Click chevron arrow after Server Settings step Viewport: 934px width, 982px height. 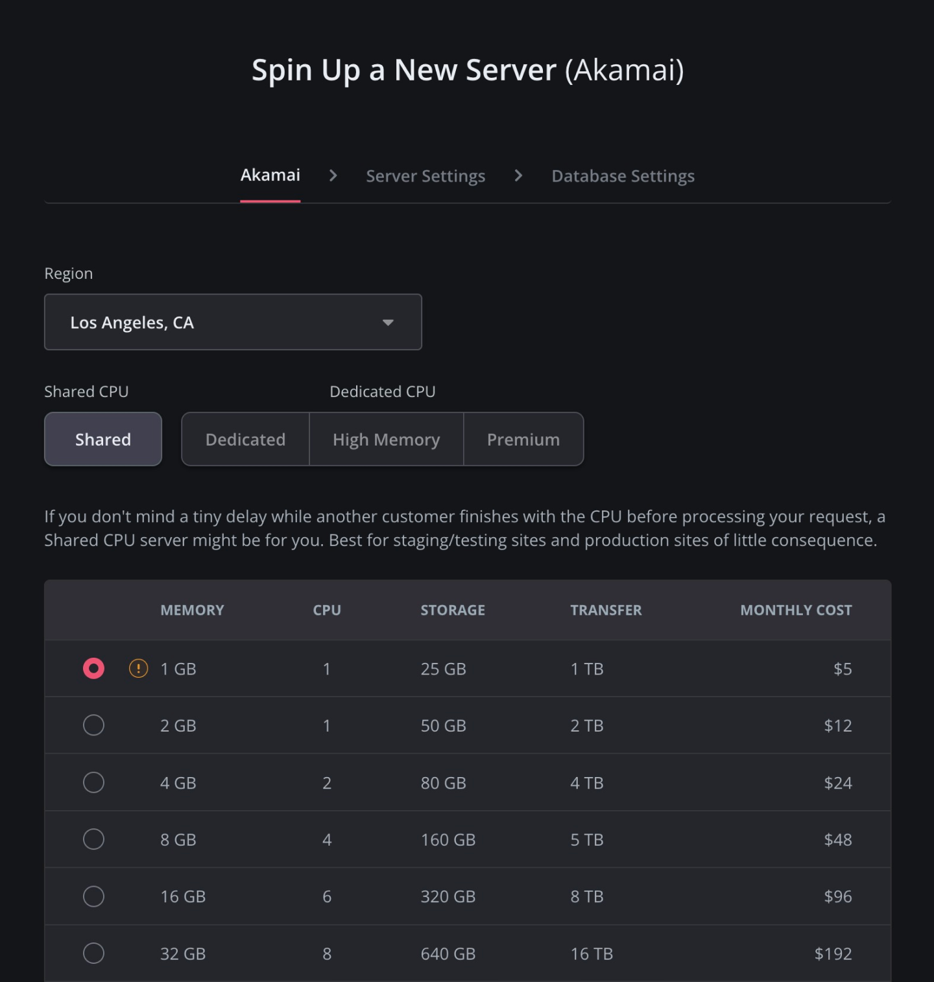[518, 176]
